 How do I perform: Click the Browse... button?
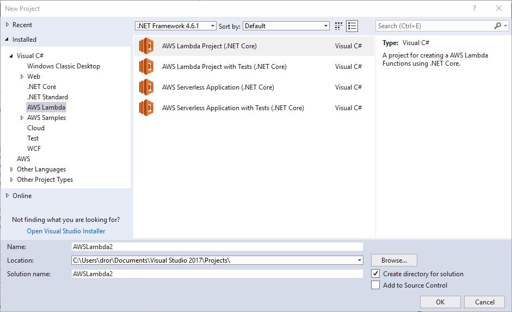(394, 260)
